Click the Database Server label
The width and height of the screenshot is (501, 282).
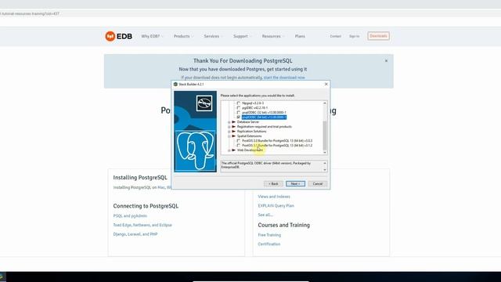(x=248, y=122)
